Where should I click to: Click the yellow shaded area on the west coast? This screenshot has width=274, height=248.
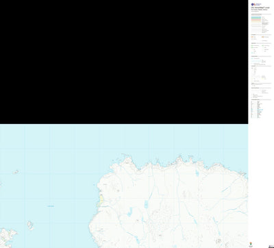(x=101, y=200)
